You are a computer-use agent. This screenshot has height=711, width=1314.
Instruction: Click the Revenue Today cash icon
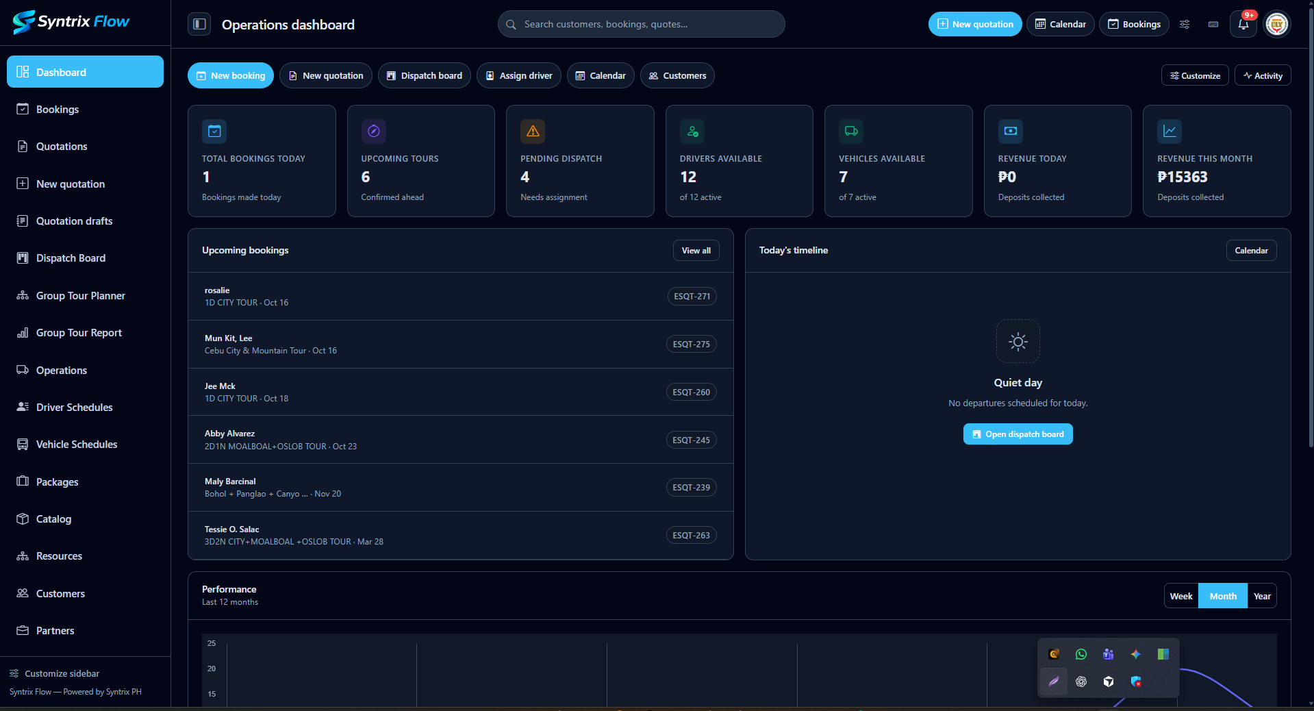(1011, 131)
